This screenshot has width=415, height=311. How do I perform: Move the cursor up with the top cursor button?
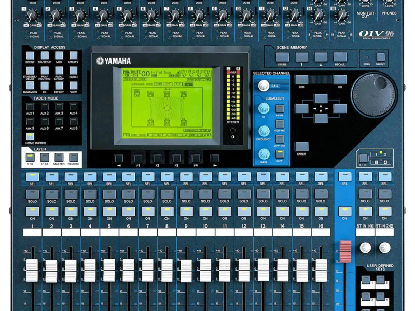click(321, 98)
